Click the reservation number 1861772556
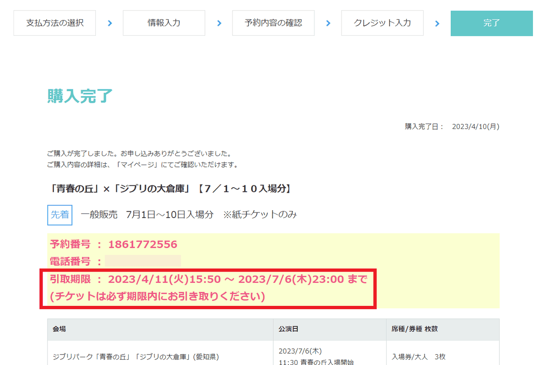This screenshot has height=365, width=542. tap(144, 245)
